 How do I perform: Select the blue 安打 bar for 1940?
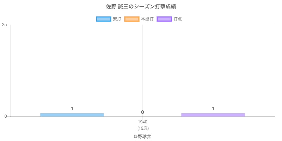coord(72,115)
